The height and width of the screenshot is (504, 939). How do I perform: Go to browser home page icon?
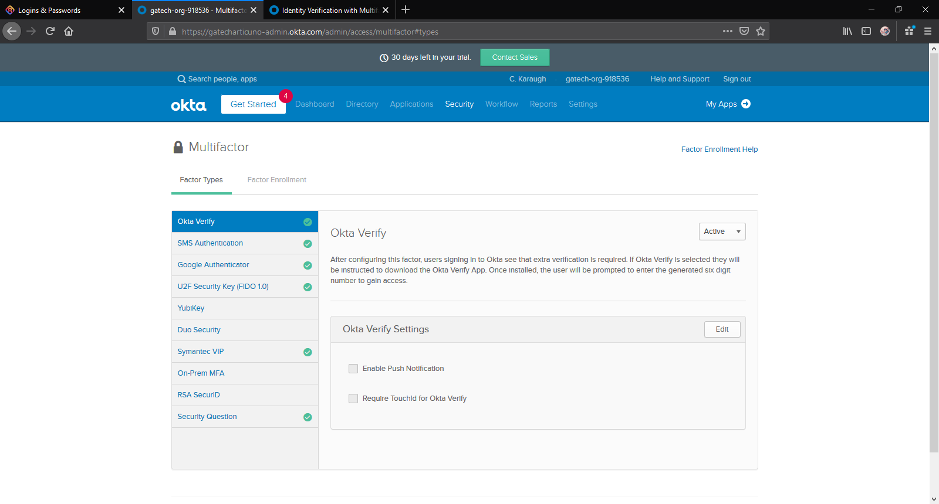(x=69, y=31)
